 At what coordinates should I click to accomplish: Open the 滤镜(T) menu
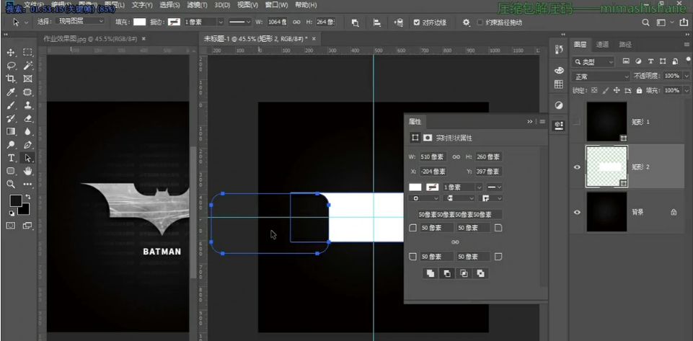(197, 5)
